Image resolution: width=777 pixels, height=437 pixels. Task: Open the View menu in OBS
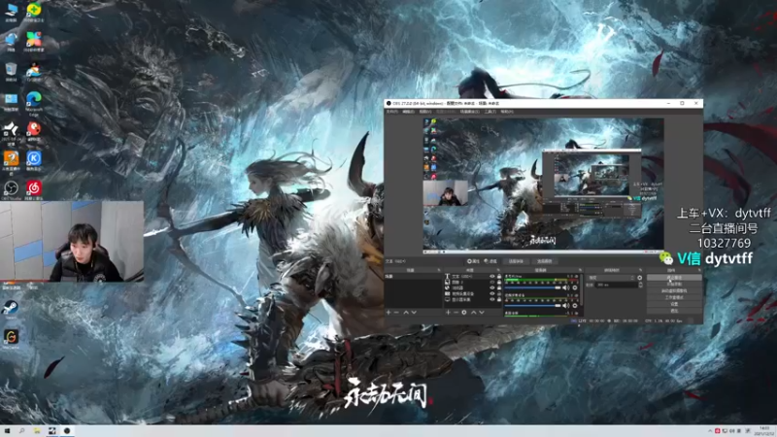click(424, 112)
